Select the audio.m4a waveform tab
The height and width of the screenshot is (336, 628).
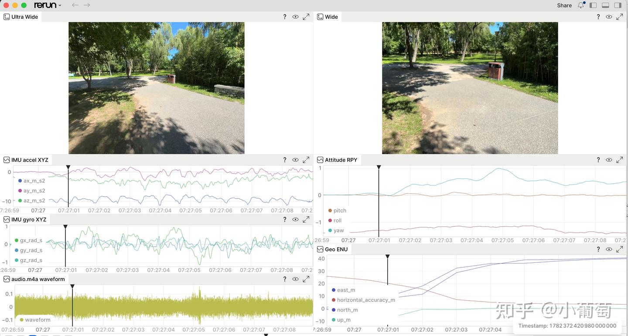pos(34,279)
